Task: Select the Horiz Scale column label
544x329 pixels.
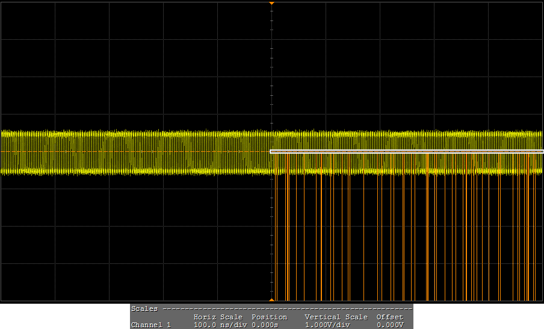Action: pyautogui.click(x=218, y=317)
